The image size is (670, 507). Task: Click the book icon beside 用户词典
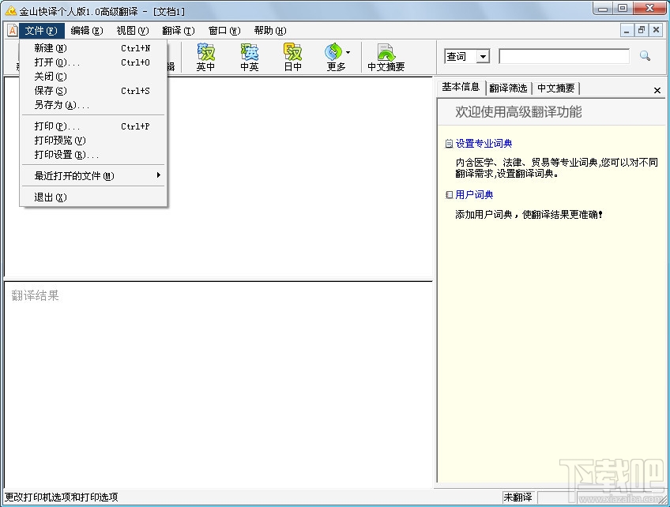click(x=449, y=195)
